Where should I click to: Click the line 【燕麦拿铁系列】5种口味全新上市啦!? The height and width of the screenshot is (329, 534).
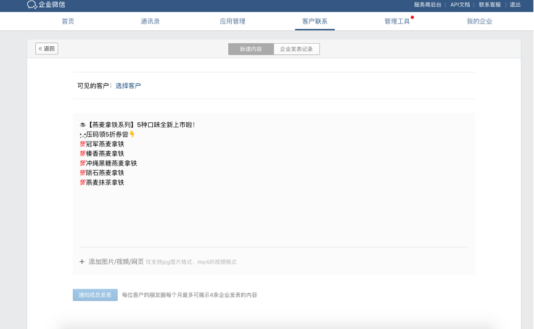click(141, 125)
